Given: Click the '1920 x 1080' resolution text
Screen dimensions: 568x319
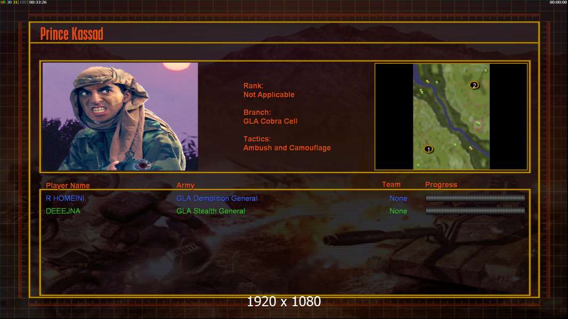Looking at the screenshot, I should click(x=283, y=301).
